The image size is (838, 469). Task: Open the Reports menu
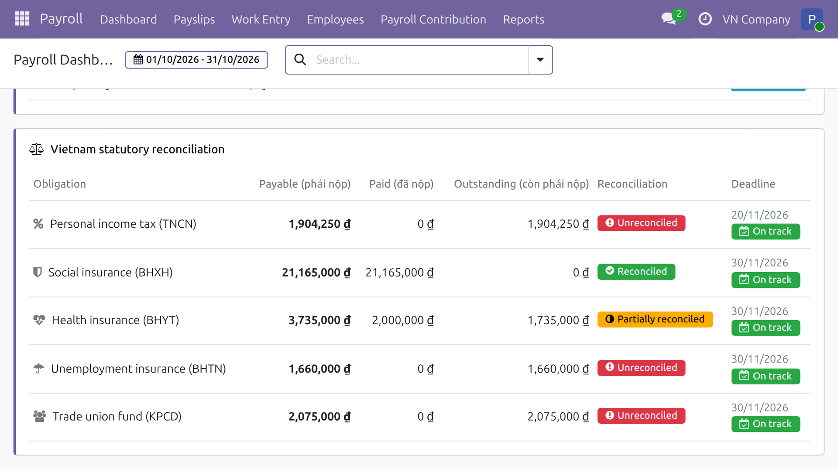point(524,19)
